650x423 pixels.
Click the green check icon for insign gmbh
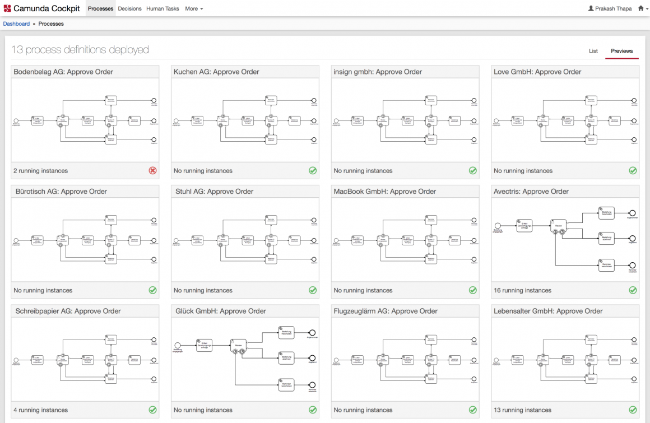[x=472, y=170]
